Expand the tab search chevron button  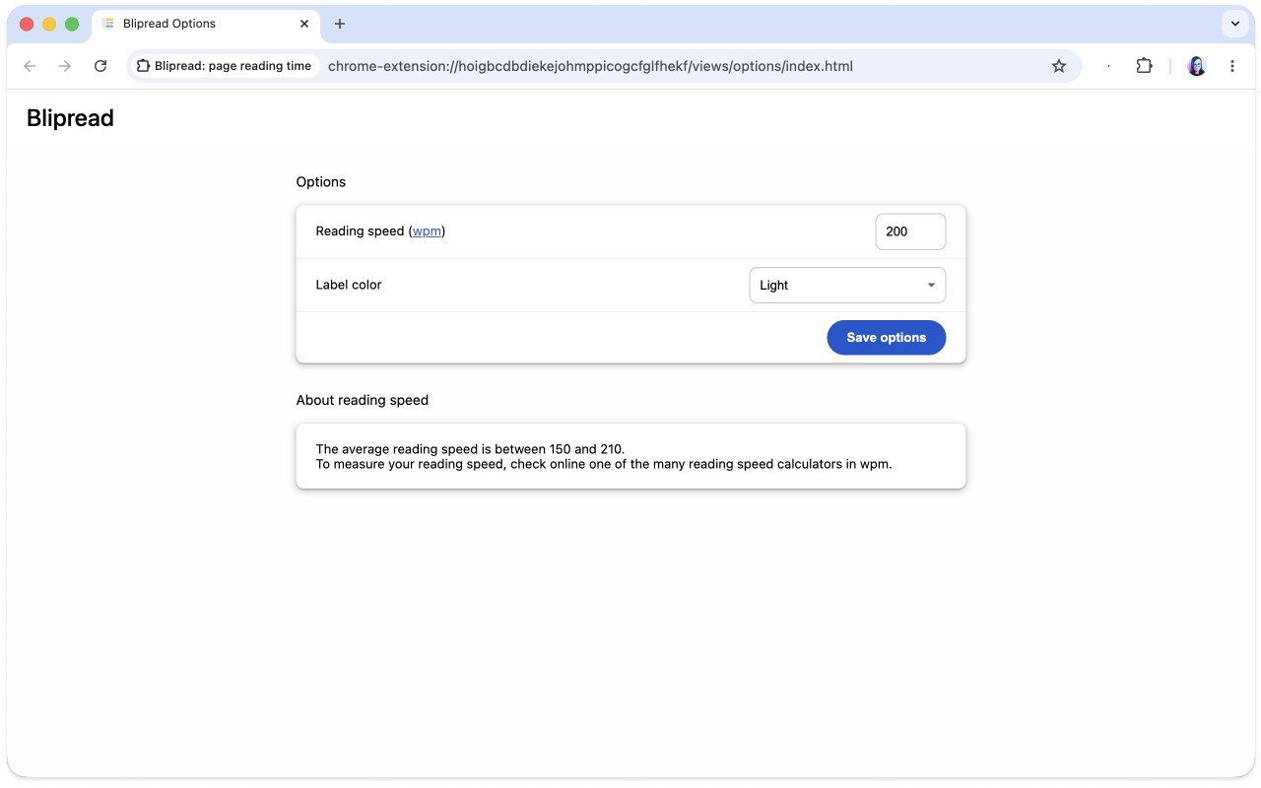(x=1235, y=24)
